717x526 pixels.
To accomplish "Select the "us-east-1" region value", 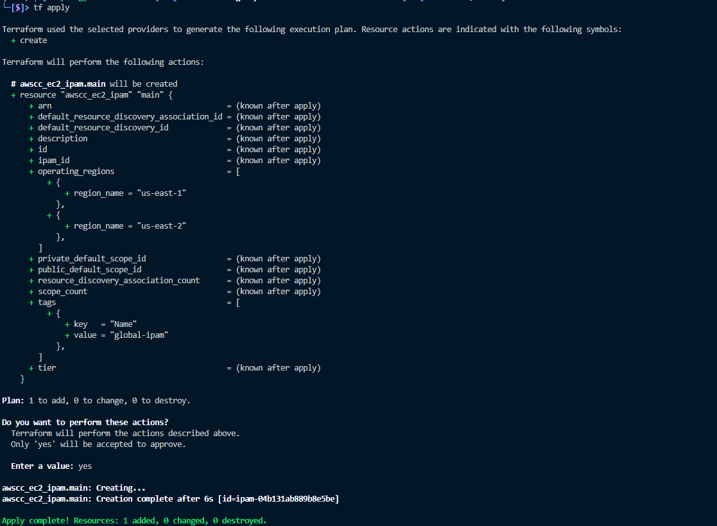I will 161,193.
